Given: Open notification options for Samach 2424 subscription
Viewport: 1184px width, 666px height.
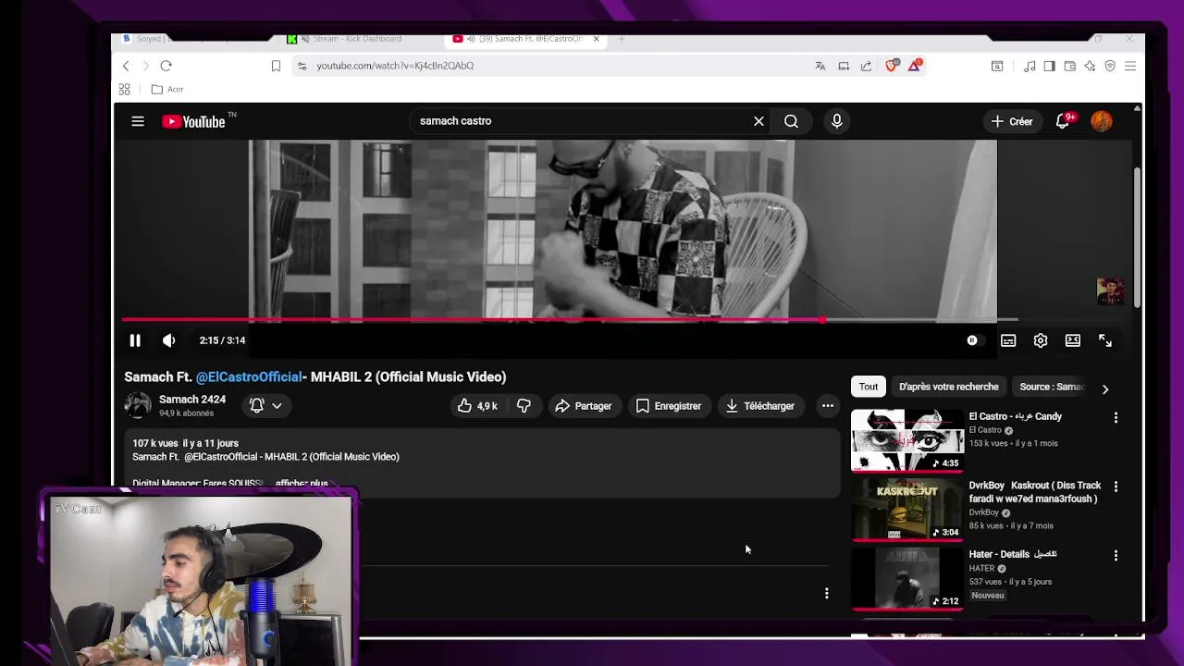Looking at the screenshot, I should (x=265, y=406).
